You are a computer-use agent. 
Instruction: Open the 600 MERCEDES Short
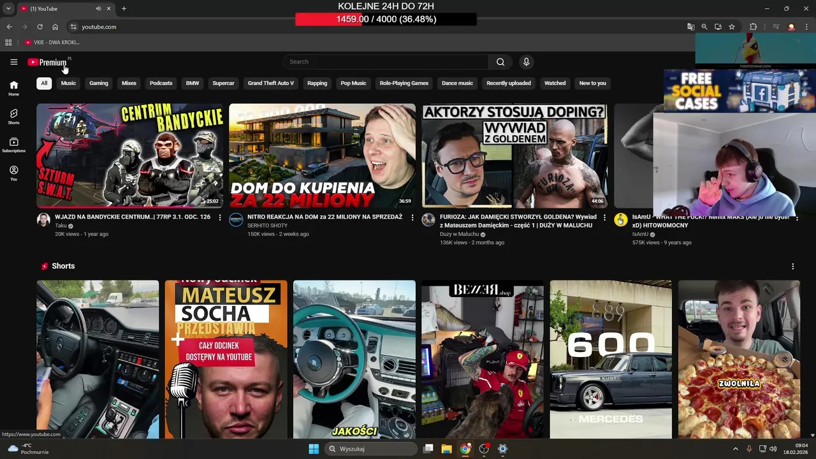pyautogui.click(x=611, y=360)
